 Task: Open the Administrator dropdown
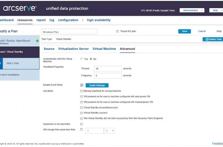pos(192,10)
